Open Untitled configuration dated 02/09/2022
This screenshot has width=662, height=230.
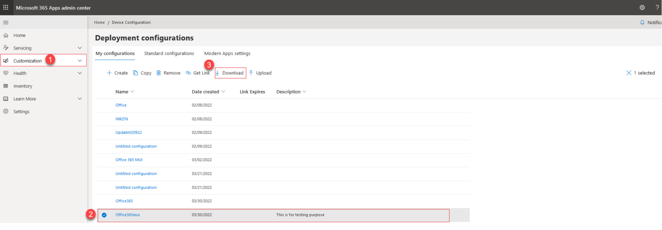click(136, 146)
